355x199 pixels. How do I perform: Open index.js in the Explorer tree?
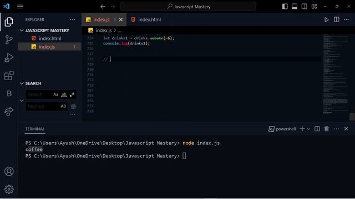[49, 46]
